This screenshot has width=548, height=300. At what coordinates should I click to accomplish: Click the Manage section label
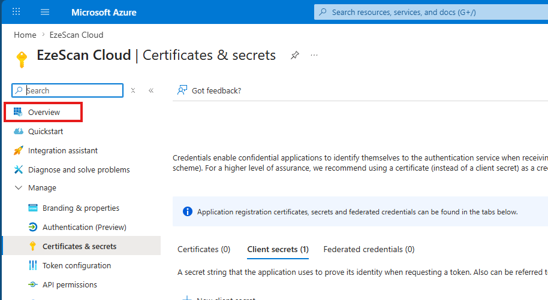tap(43, 188)
